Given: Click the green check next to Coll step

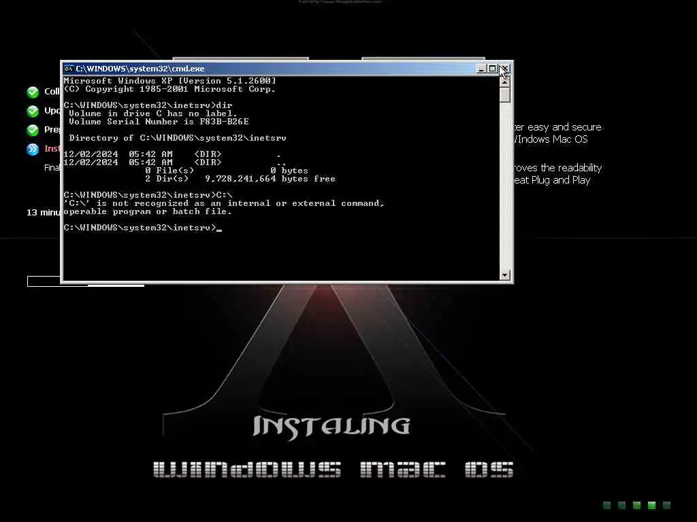Looking at the screenshot, I should point(33,92).
